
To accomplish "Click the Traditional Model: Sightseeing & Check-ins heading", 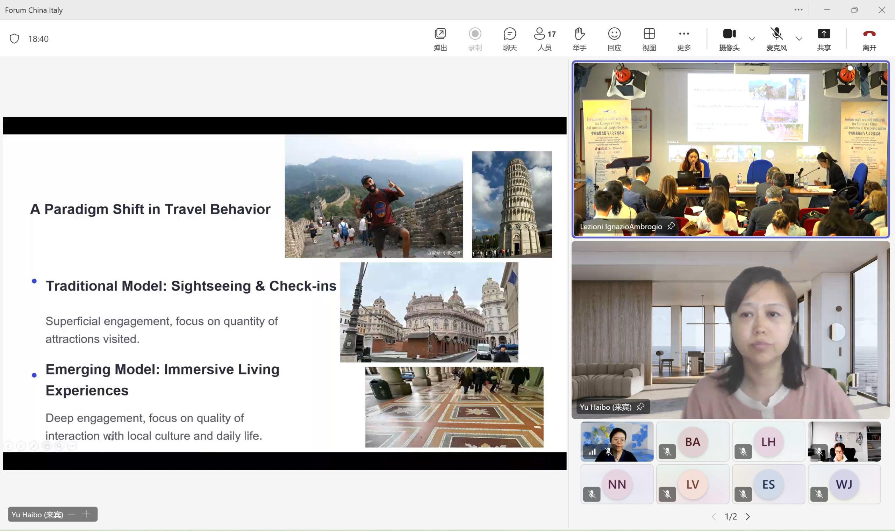I will pos(191,286).
